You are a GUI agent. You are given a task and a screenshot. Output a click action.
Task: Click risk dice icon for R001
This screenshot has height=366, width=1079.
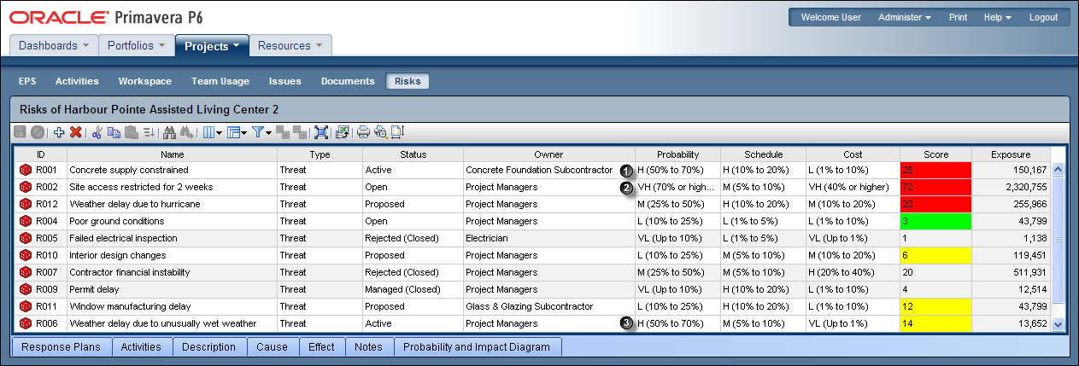[24, 170]
